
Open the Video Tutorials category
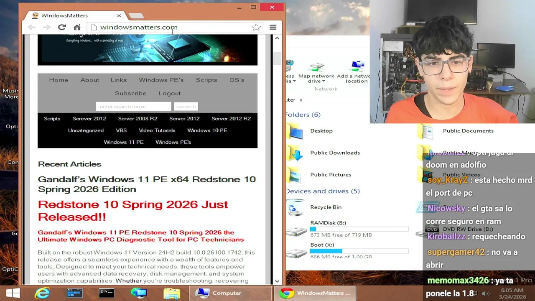click(x=157, y=130)
